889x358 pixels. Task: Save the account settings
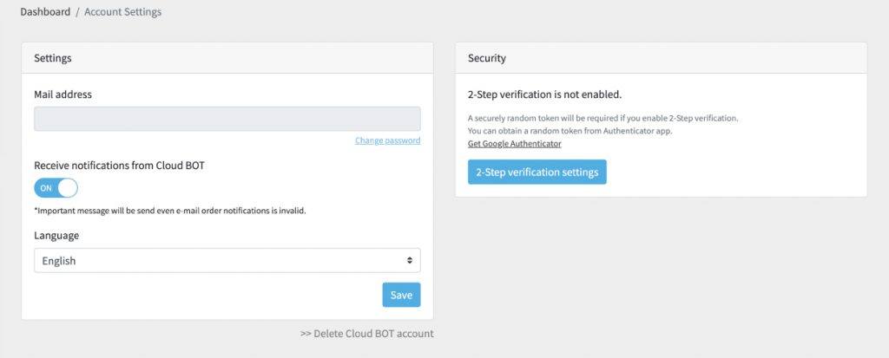pyautogui.click(x=401, y=295)
